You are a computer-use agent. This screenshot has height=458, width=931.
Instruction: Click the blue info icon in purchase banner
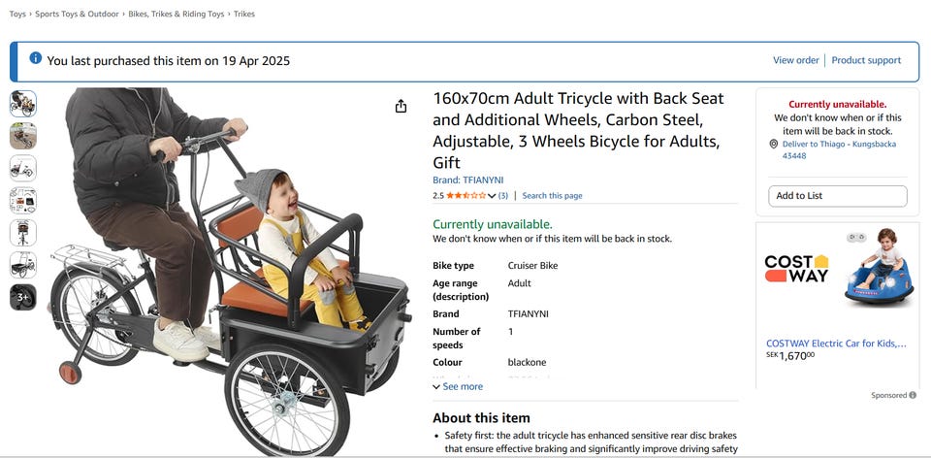(36, 58)
